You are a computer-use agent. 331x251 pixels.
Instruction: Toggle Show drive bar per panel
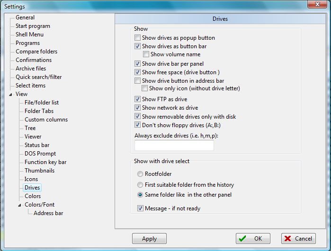(x=137, y=64)
